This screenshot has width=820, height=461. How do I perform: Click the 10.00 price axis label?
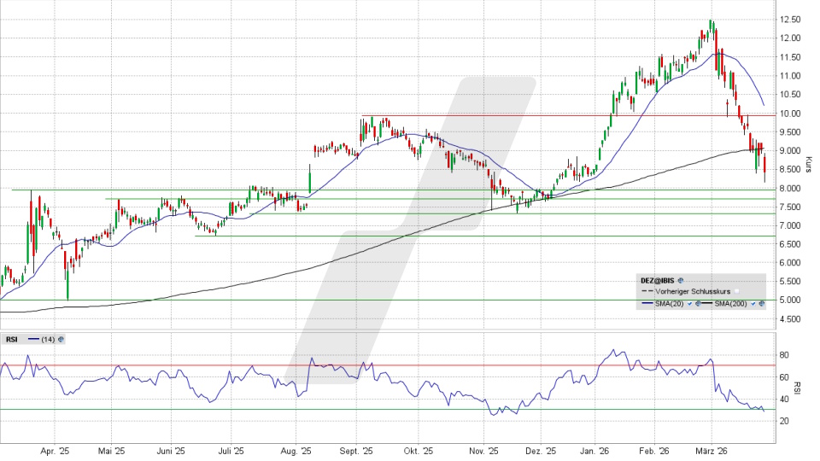click(788, 114)
